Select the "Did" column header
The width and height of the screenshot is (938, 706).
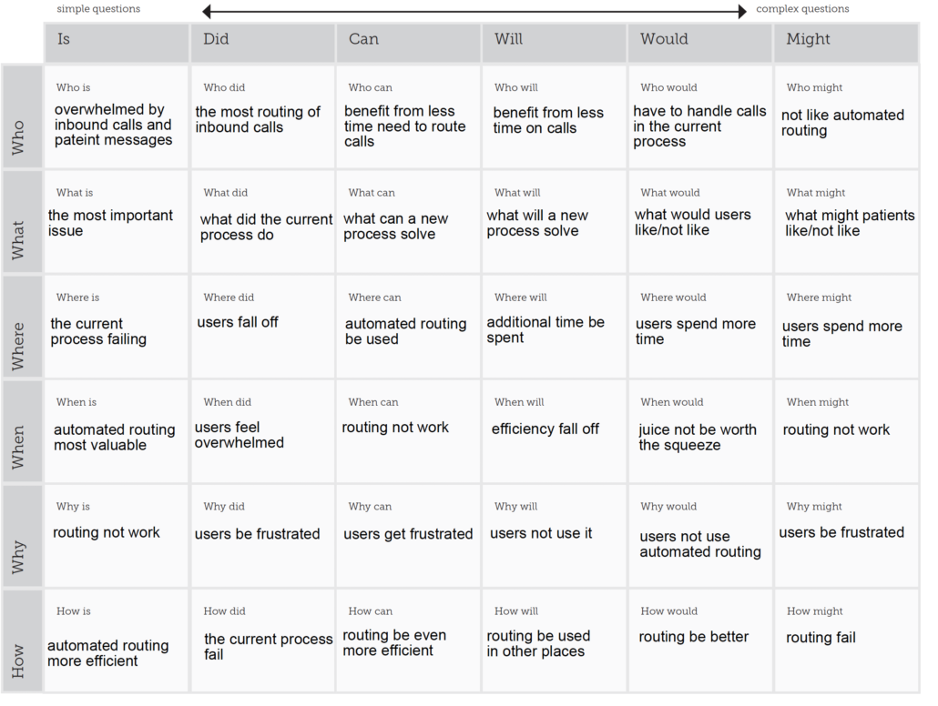coord(262,43)
